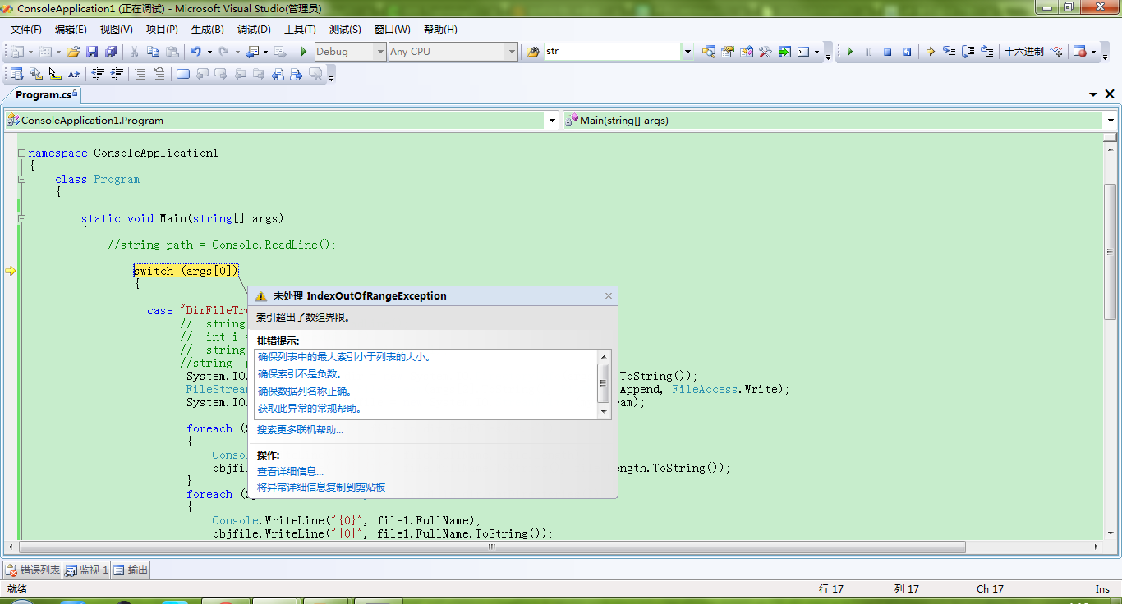Open the 帮助(H) menu
1122x604 pixels.
440,30
